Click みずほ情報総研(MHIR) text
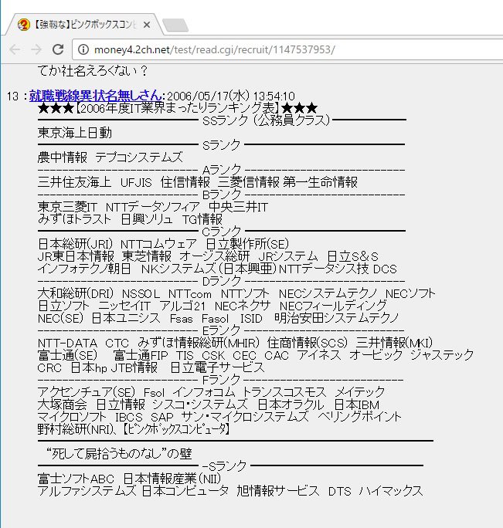Screen dimensions: 503x528 [199, 344]
